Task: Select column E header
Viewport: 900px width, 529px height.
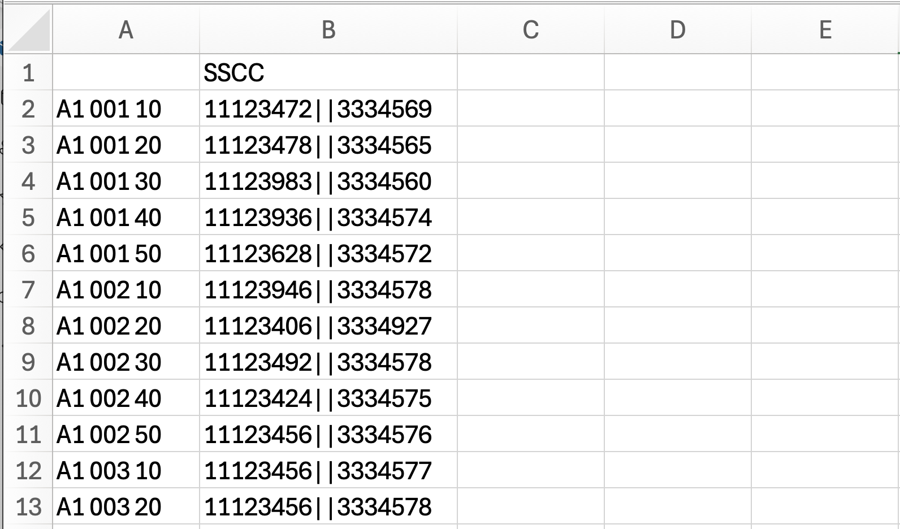Action: 825,29
